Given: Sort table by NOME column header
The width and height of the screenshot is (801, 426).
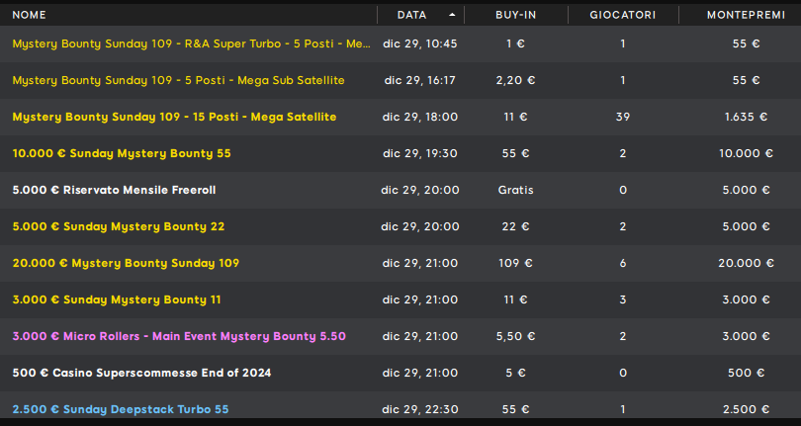Looking at the screenshot, I should pyautogui.click(x=30, y=15).
